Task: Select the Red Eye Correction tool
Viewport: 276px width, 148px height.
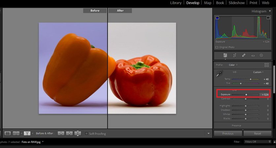Action: tap(253, 56)
